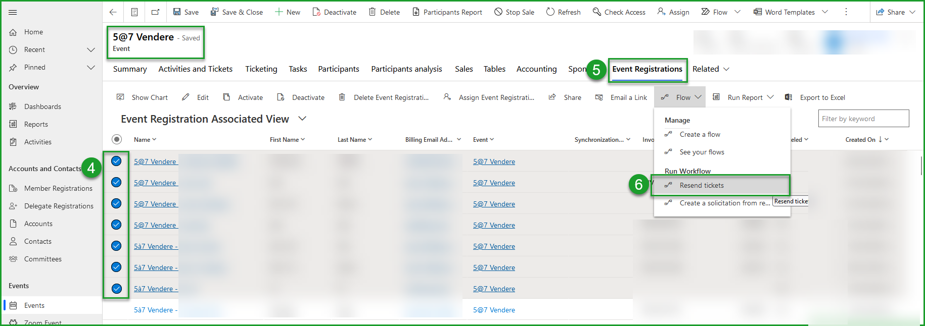Uncheck the last selected 5à7 Vendere row
Viewport: 925px width, 326px height.
(x=116, y=289)
